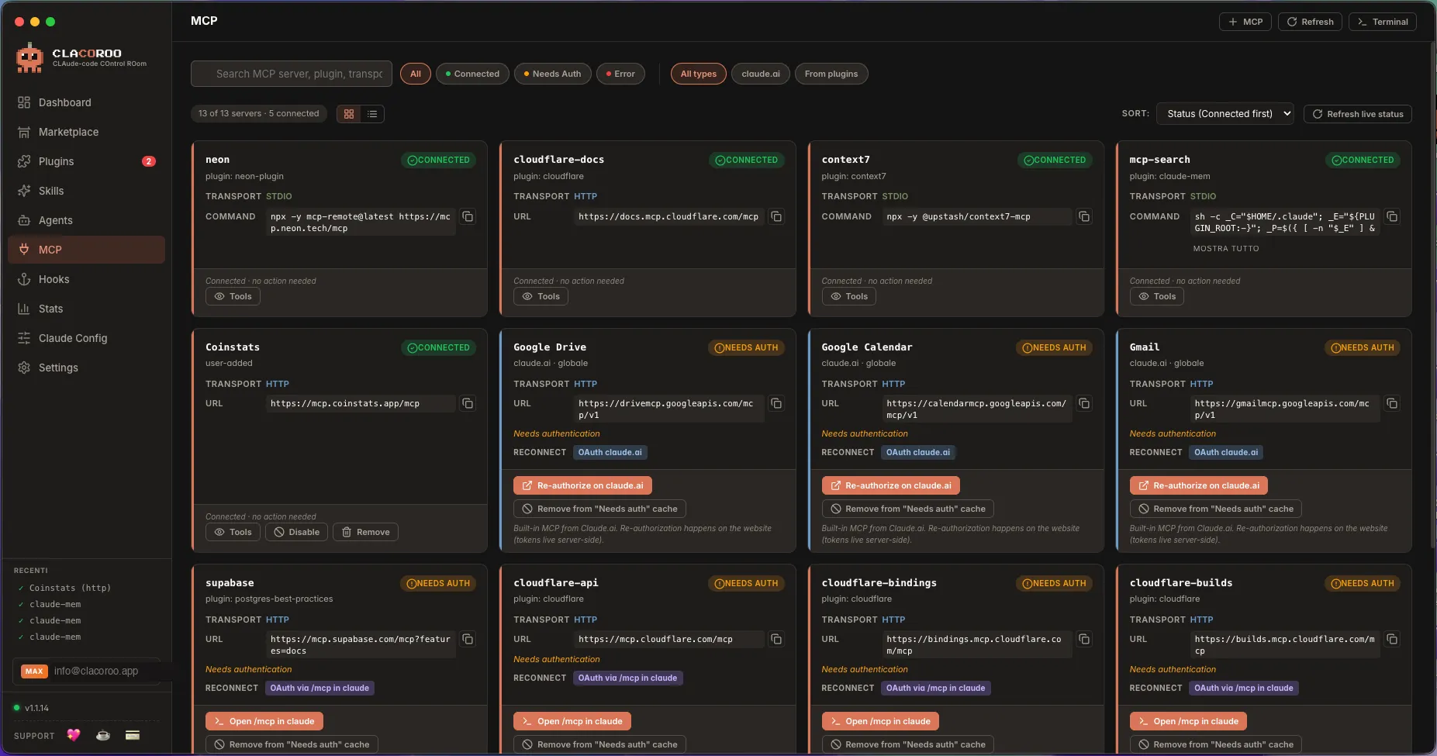
Task: Open recent item Coinstats (http)
Action: point(70,588)
